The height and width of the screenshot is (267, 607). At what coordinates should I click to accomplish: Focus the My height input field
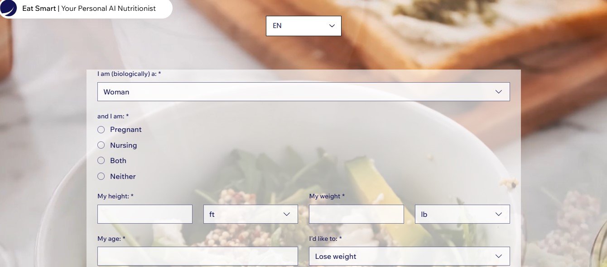pyautogui.click(x=145, y=214)
